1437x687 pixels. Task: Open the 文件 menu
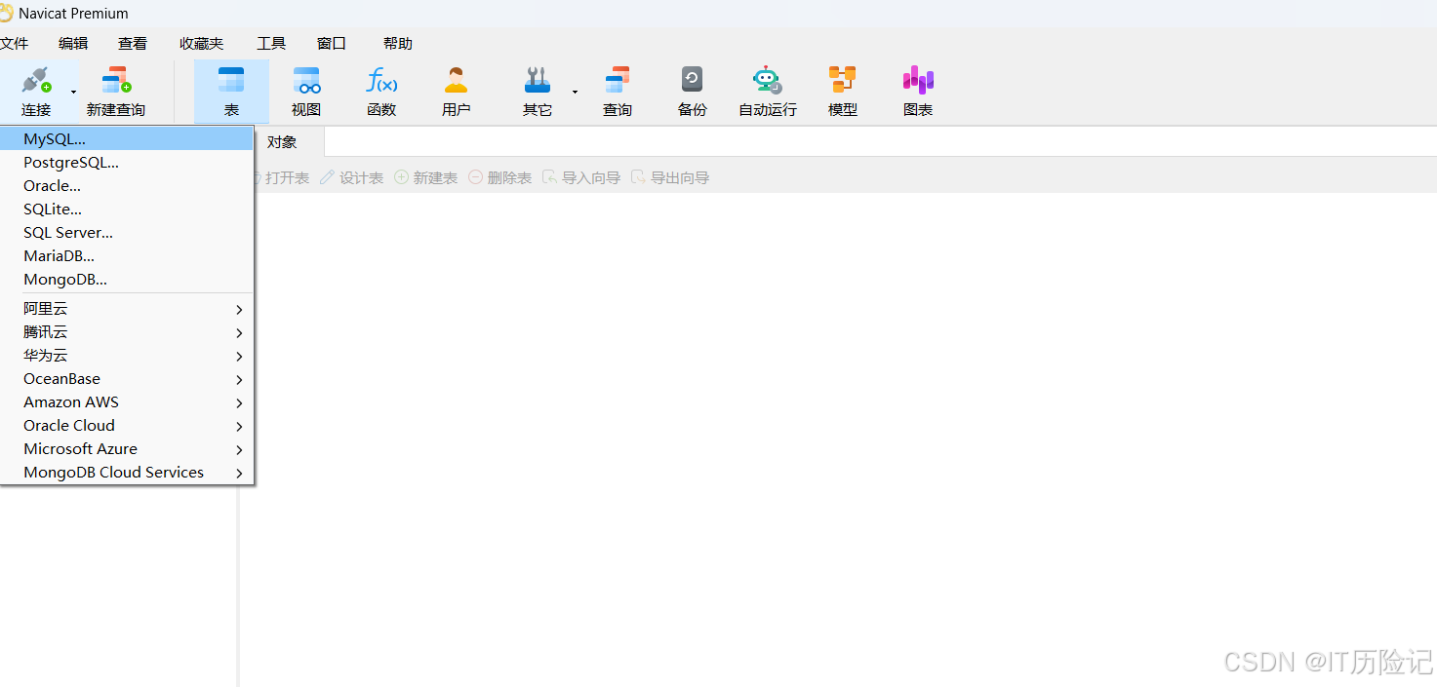15,44
